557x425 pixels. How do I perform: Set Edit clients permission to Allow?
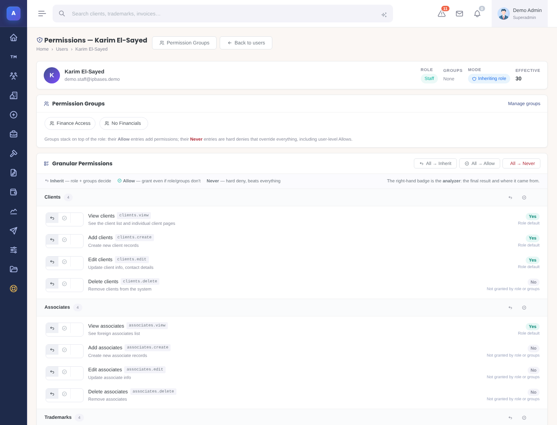pyautogui.click(x=65, y=262)
